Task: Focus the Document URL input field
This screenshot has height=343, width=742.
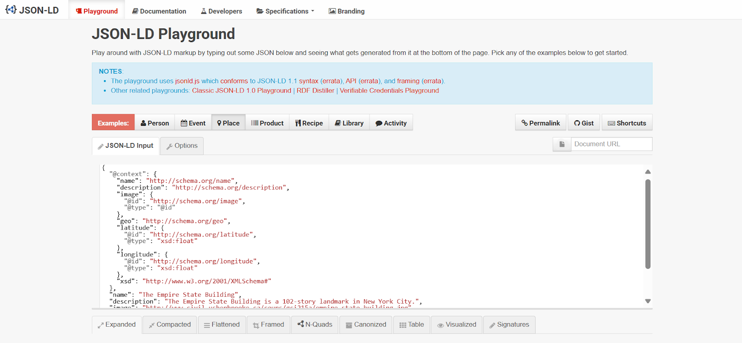Action: pyautogui.click(x=612, y=144)
